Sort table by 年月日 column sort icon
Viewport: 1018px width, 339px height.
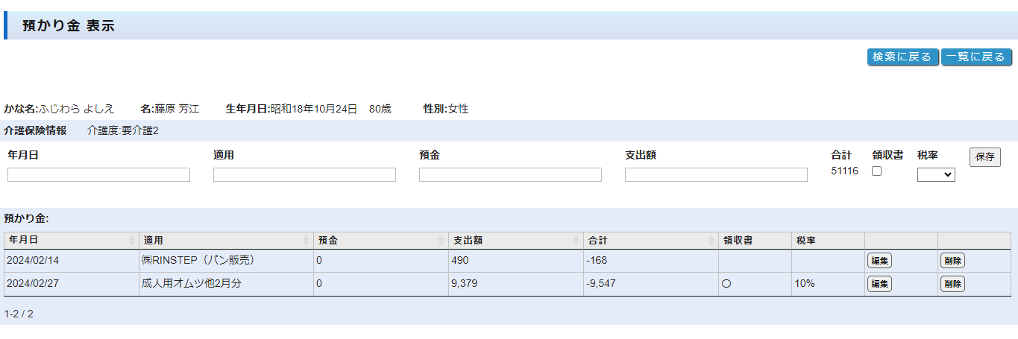(x=132, y=241)
